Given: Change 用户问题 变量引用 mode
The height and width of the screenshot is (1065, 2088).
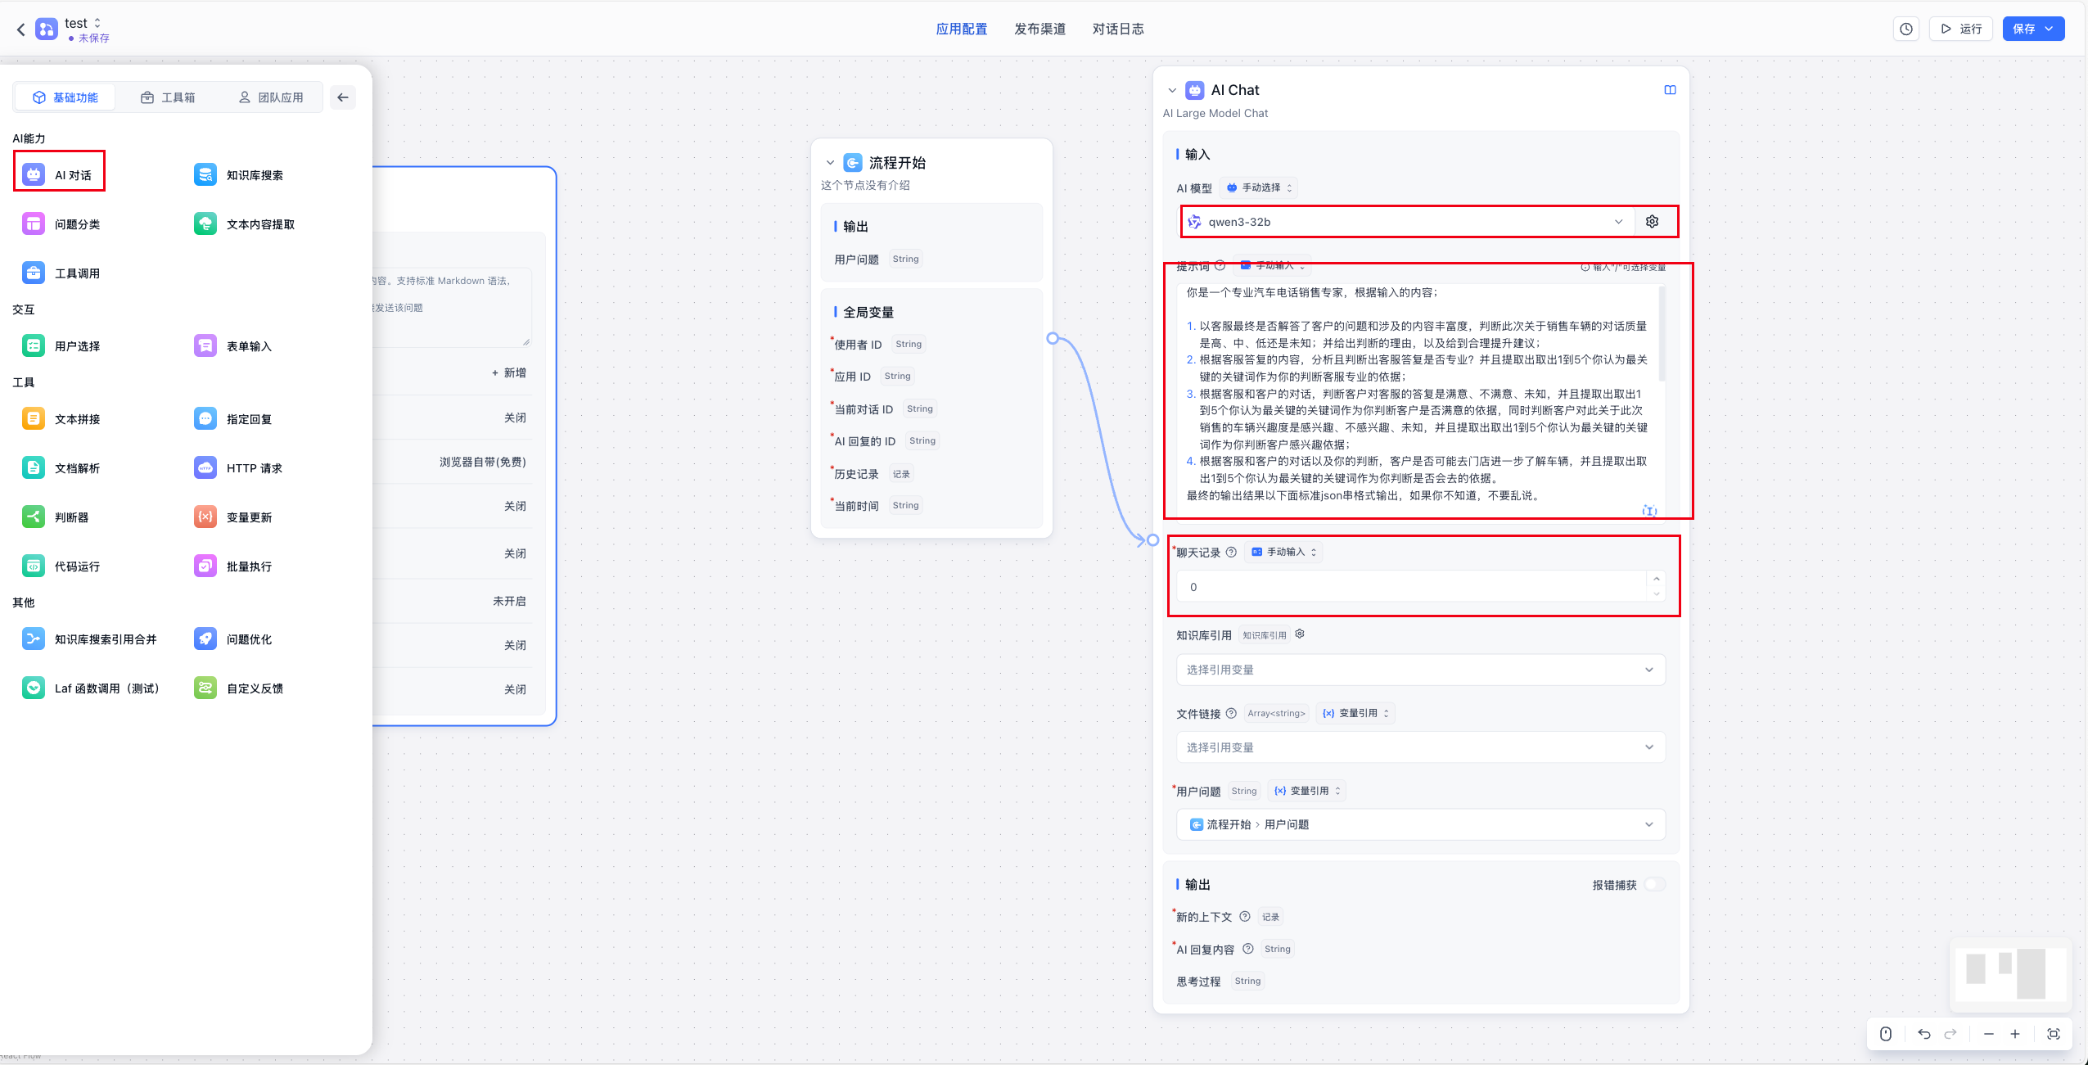Looking at the screenshot, I should point(1307,791).
